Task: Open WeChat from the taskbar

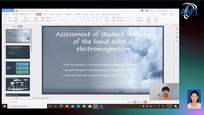Action: point(84,106)
